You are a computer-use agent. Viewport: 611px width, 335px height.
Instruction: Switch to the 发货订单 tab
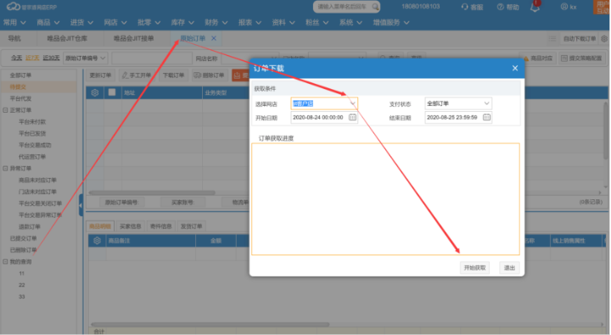[x=191, y=226]
